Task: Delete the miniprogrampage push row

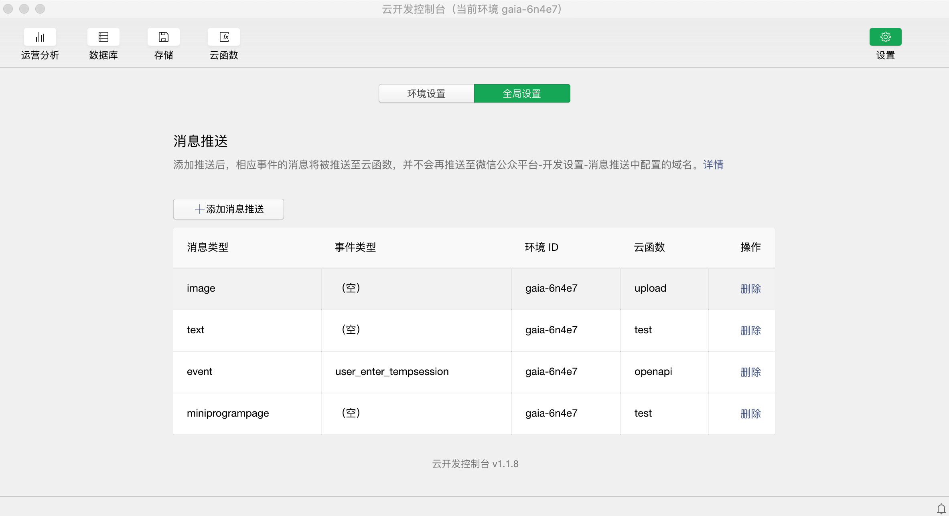Action: tap(750, 413)
